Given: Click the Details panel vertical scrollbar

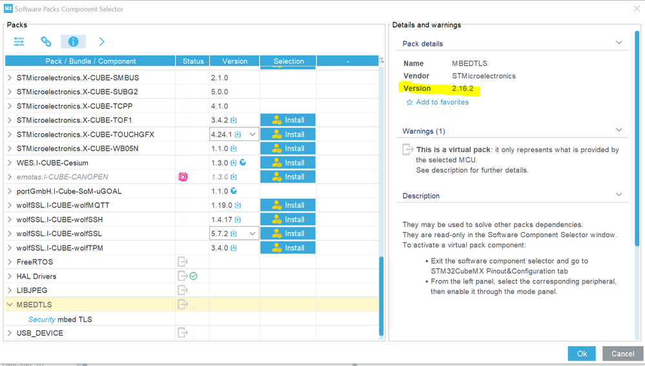Looking at the screenshot, I should (637, 139).
